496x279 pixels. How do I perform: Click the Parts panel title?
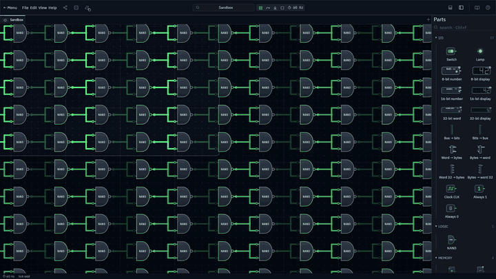click(x=440, y=19)
